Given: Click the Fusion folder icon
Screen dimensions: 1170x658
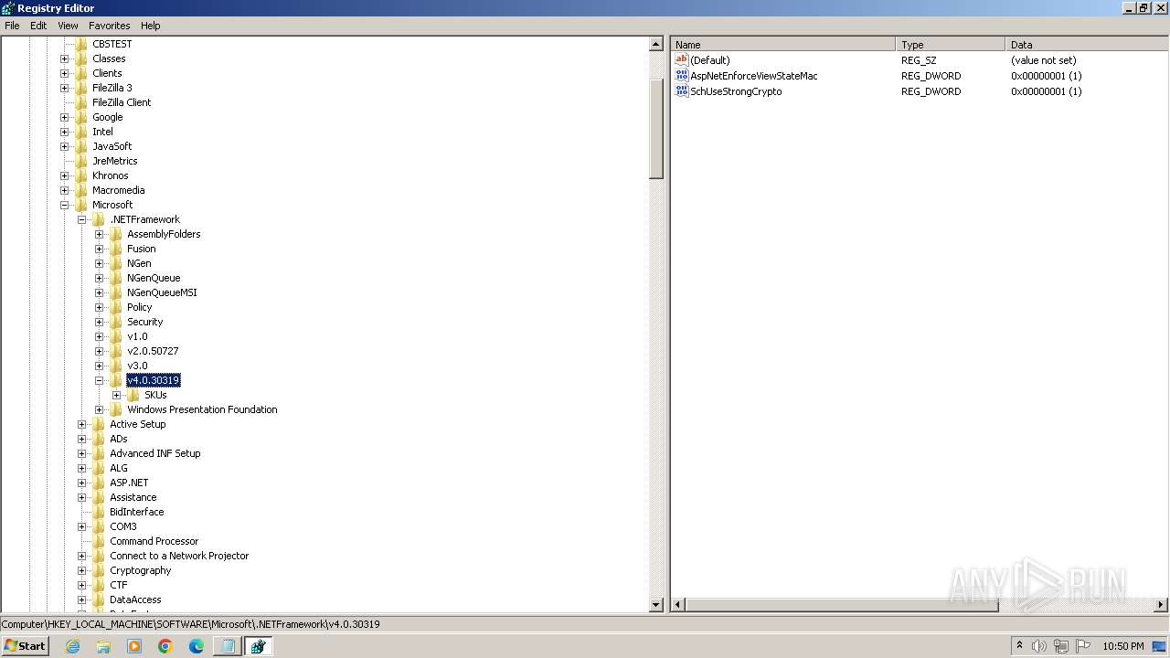Looking at the screenshot, I should [x=116, y=249].
